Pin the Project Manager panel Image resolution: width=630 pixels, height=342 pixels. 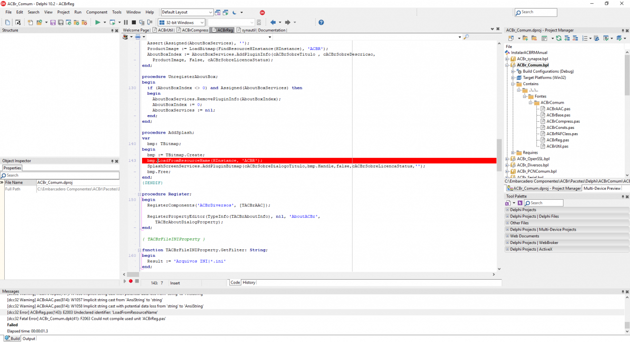tap(623, 30)
